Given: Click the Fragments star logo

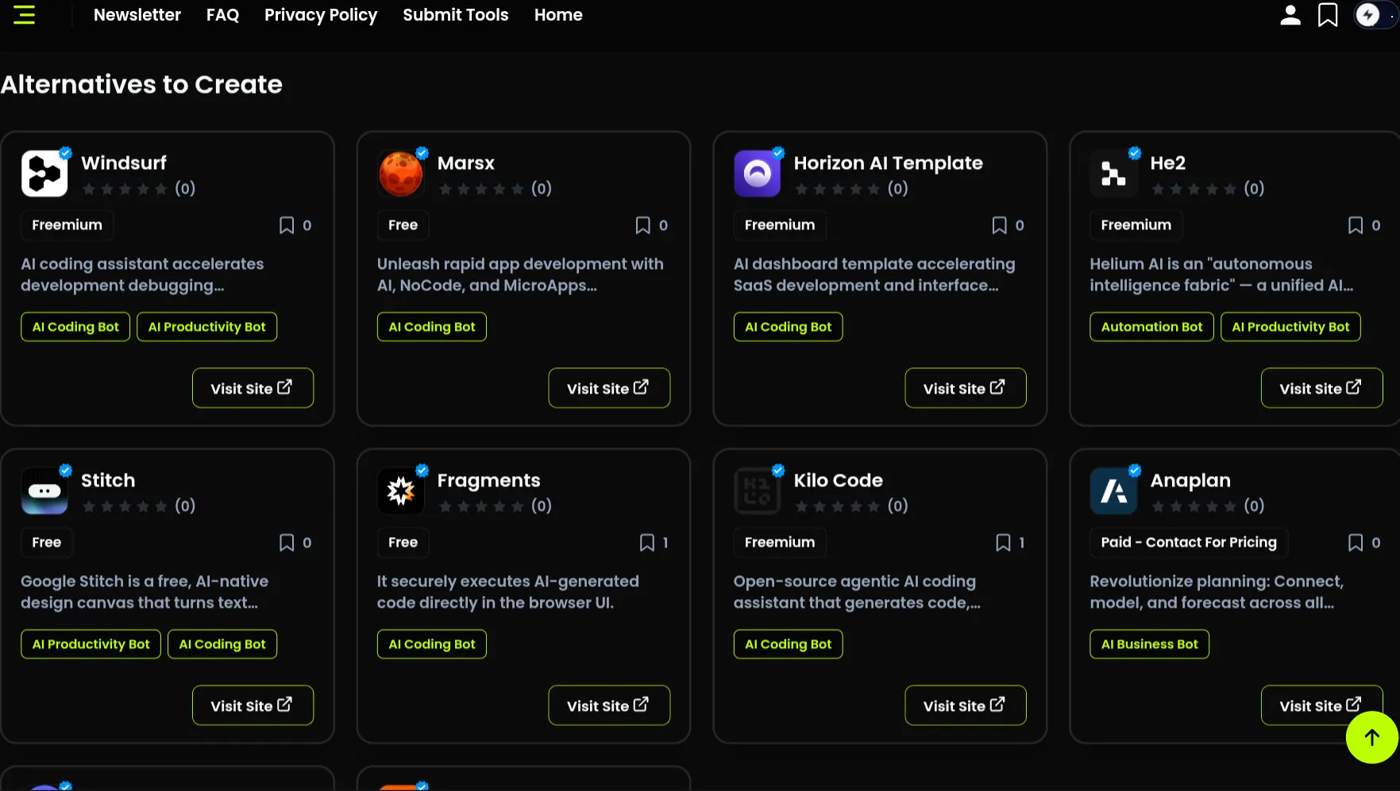Looking at the screenshot, I should click(x=401, y=490).
